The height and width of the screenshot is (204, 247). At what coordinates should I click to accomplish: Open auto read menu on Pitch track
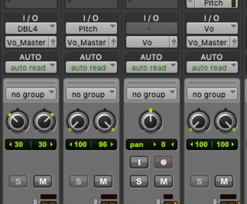(x=91, y=68)
